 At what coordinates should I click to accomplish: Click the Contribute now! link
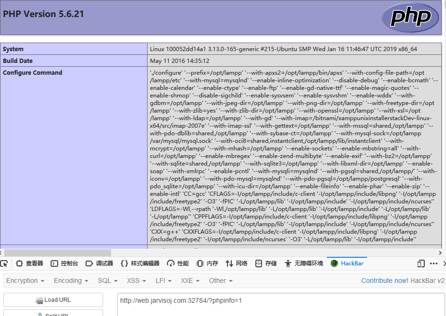pos(385,281)
